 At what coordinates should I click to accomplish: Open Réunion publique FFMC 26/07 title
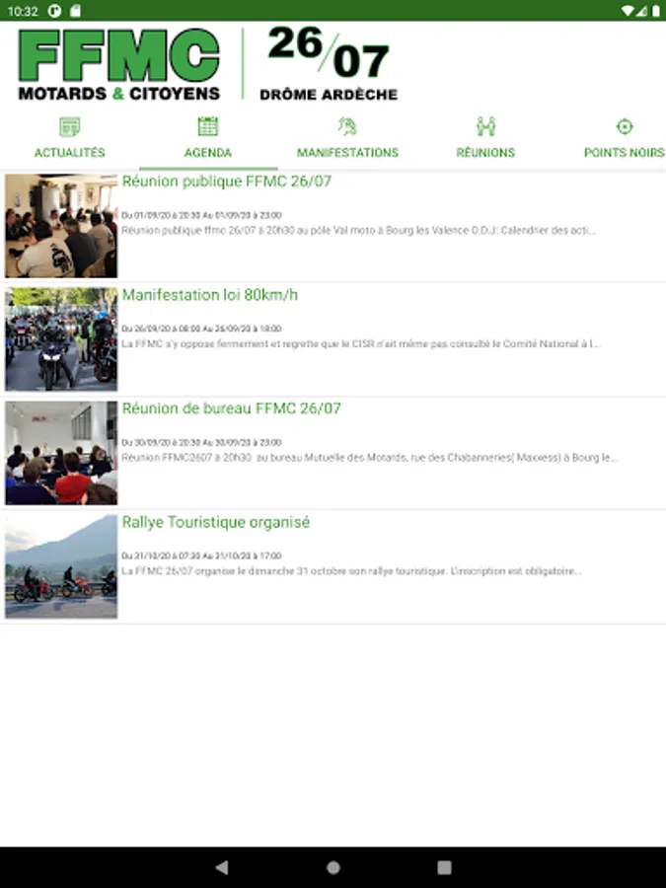pos(227,182)
